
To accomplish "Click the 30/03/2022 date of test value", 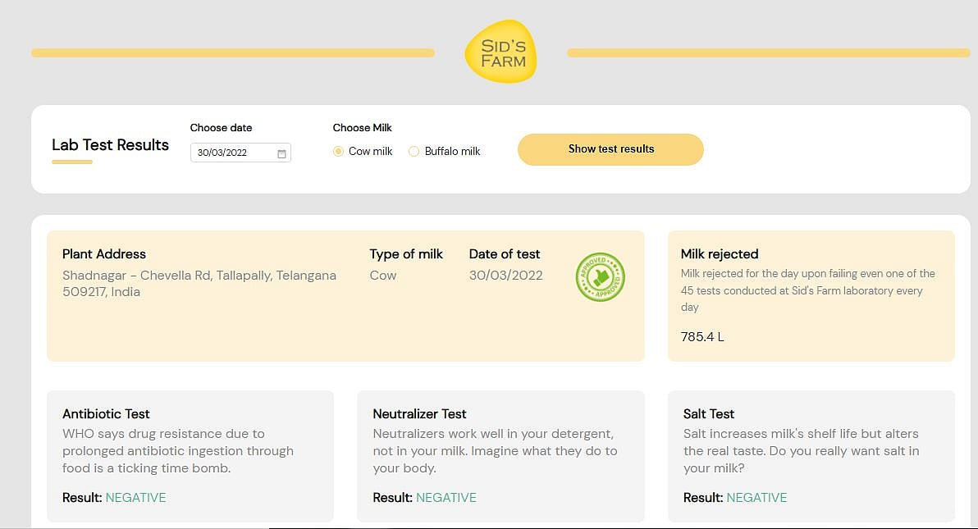I will (x=505, y=276).
